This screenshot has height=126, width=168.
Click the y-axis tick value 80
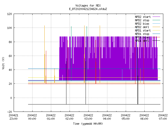click(10, 42)
